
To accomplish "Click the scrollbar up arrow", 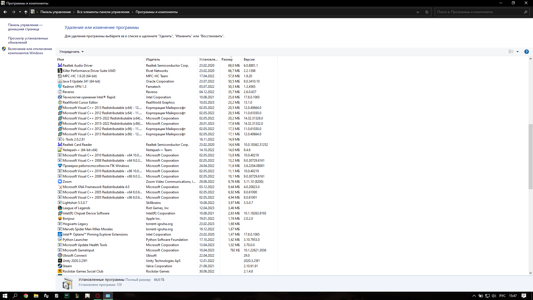I will coord(531,59).
